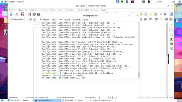This screenshot has width=182, height=102.
Task: Open Writer's Formato menu
Action: (44, 10)
